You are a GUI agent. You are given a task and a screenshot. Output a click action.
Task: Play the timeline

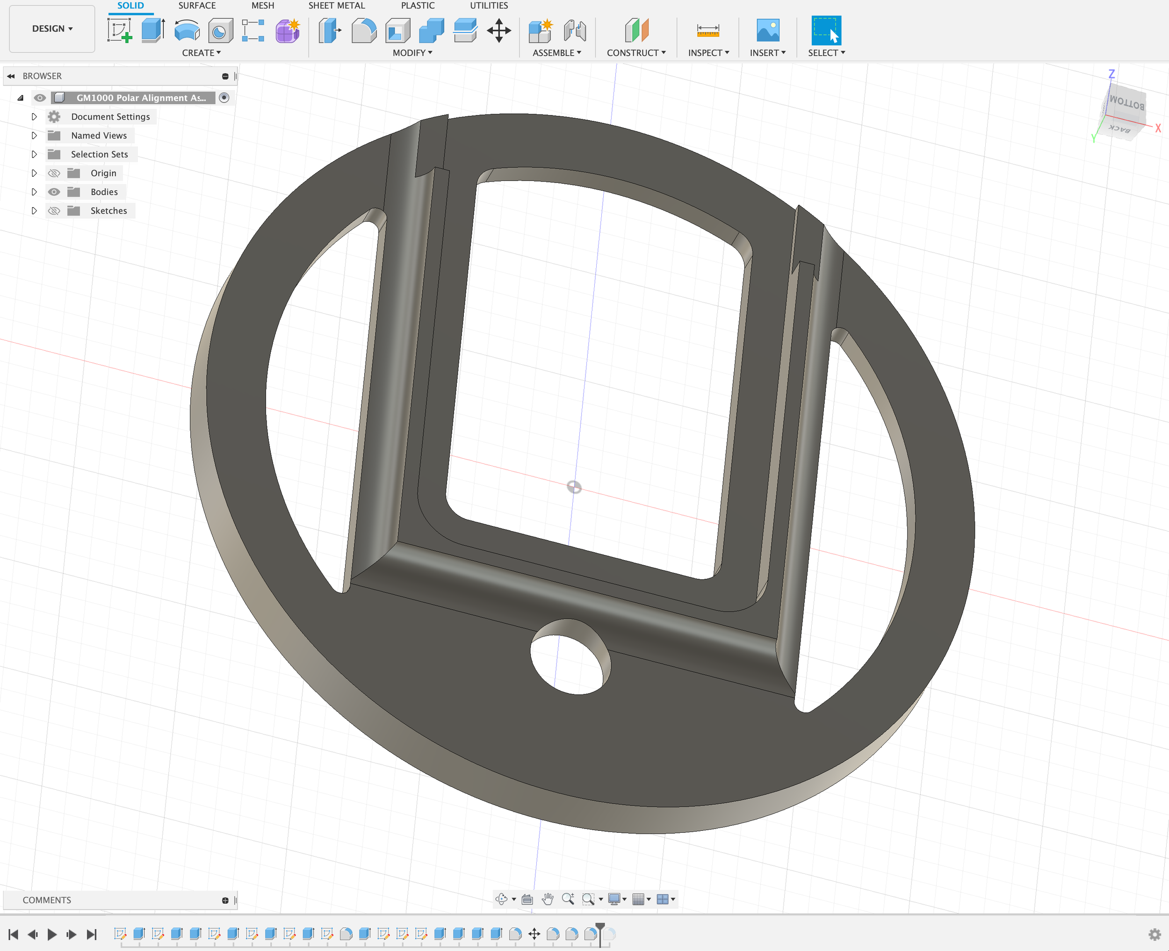click(52, 934)
